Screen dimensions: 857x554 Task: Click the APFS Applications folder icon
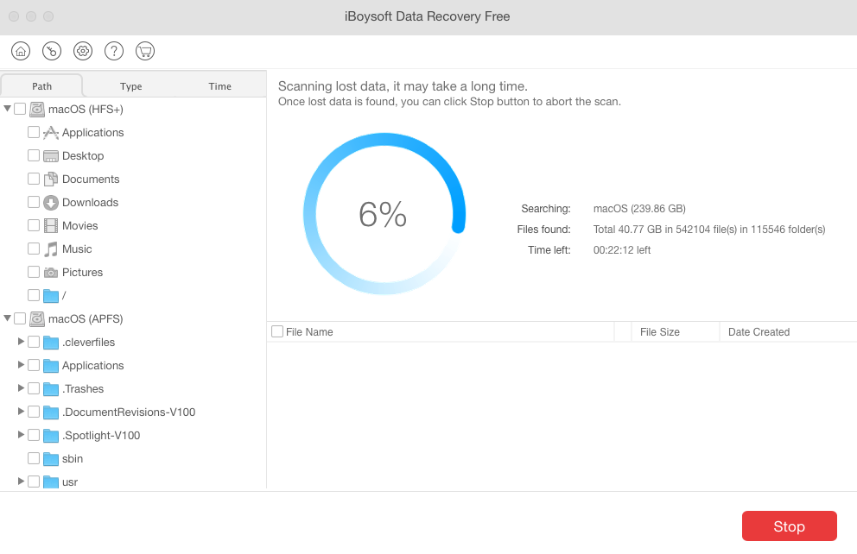(x=51, y=366)
